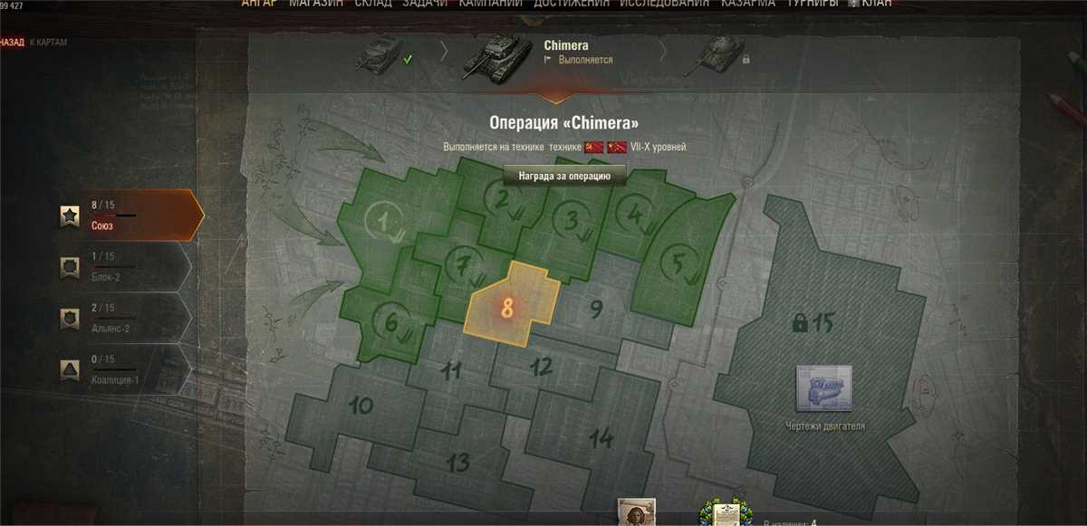This screenshot has width=1087, height=526.
Task: Open the КАМПАНИИ menu item
Action: coord(491,4)
